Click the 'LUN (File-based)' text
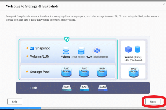Screen dimensions: 166x110 133,60
